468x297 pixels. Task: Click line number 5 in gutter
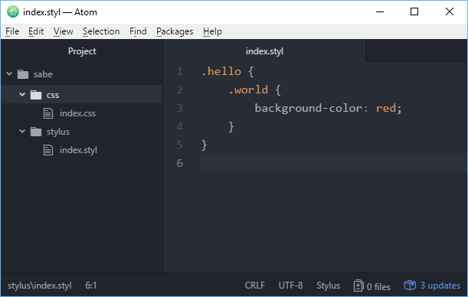179,145
